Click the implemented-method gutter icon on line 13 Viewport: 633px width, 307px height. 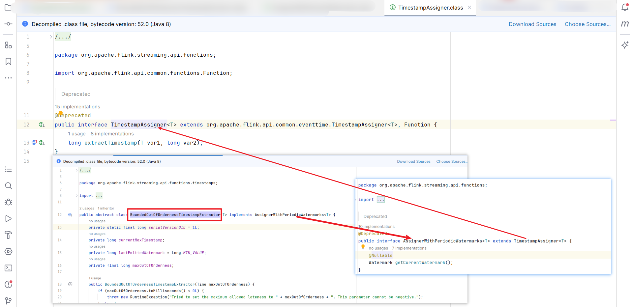click(x=42, y=143)
